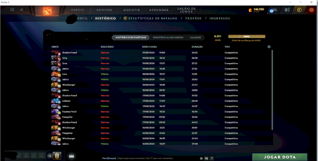Image resolution: width=318 pixels, height=161 pixels.
Task: Click the green Jogar Dota button
Action: (x=280, y=157)
